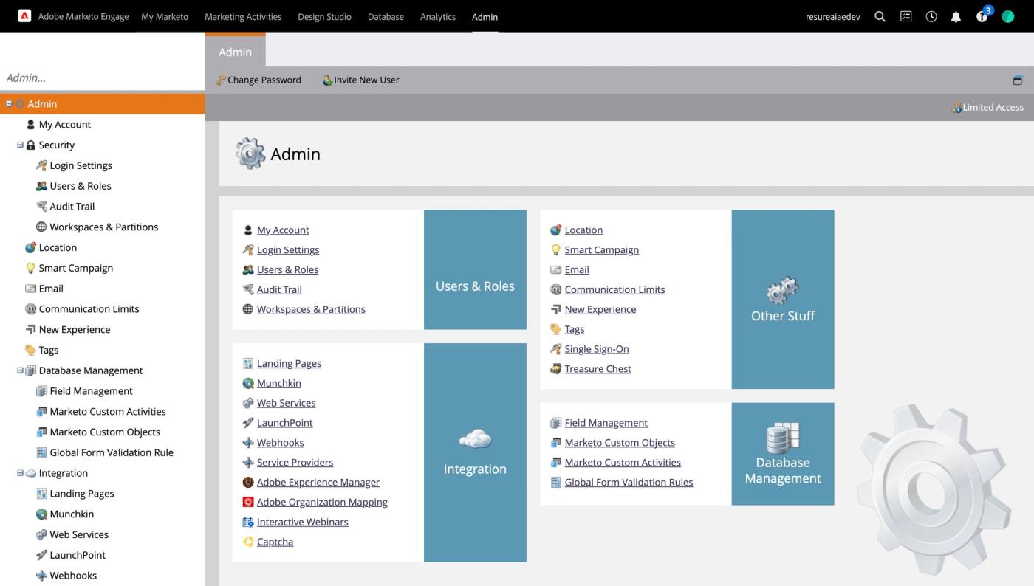The height and width of the screenshot is (586, 1034).
Task: Click the Captcha icon
Action: click(x=248, y=542)
